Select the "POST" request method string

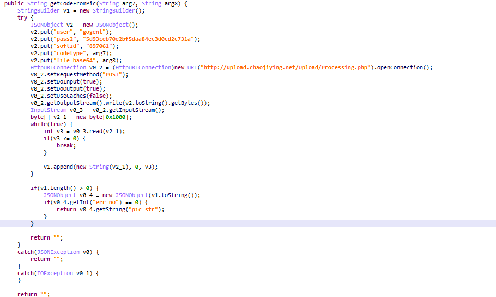pyautogui.click(x=112, y=74)
